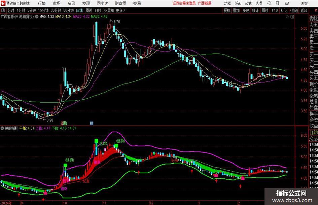This screenshot has width=318, height=205.
Task: Add stock with +自选 button
Action: (294, 10)
